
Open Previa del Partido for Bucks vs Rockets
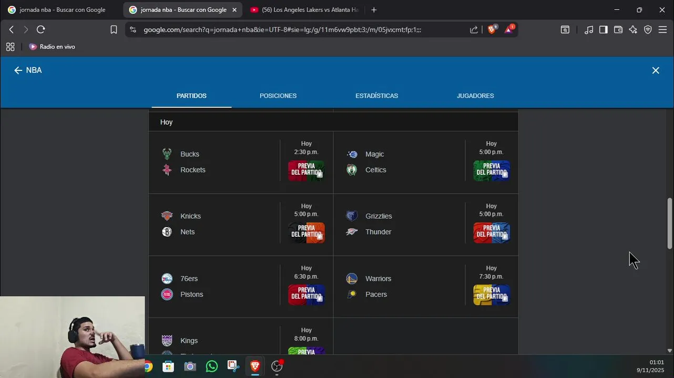pyautogui.click(x=307, y=171)
